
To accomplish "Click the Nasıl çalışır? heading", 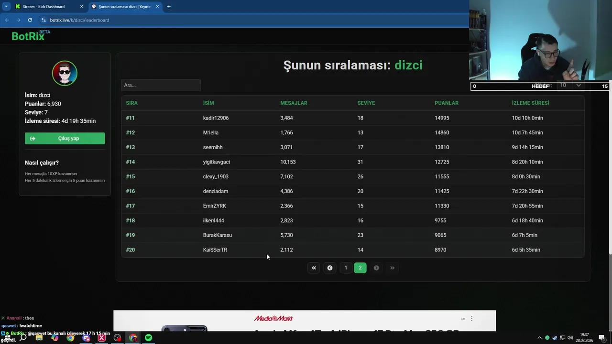I will pos(42,163).
